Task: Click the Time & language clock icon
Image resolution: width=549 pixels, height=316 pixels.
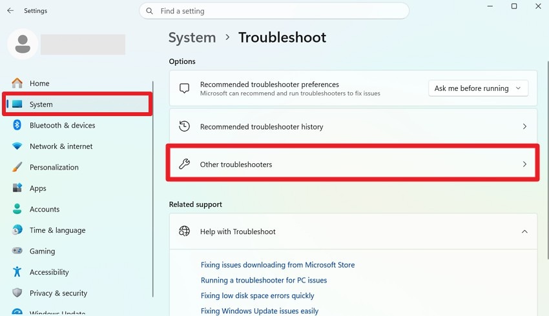Action: (17, 230)
